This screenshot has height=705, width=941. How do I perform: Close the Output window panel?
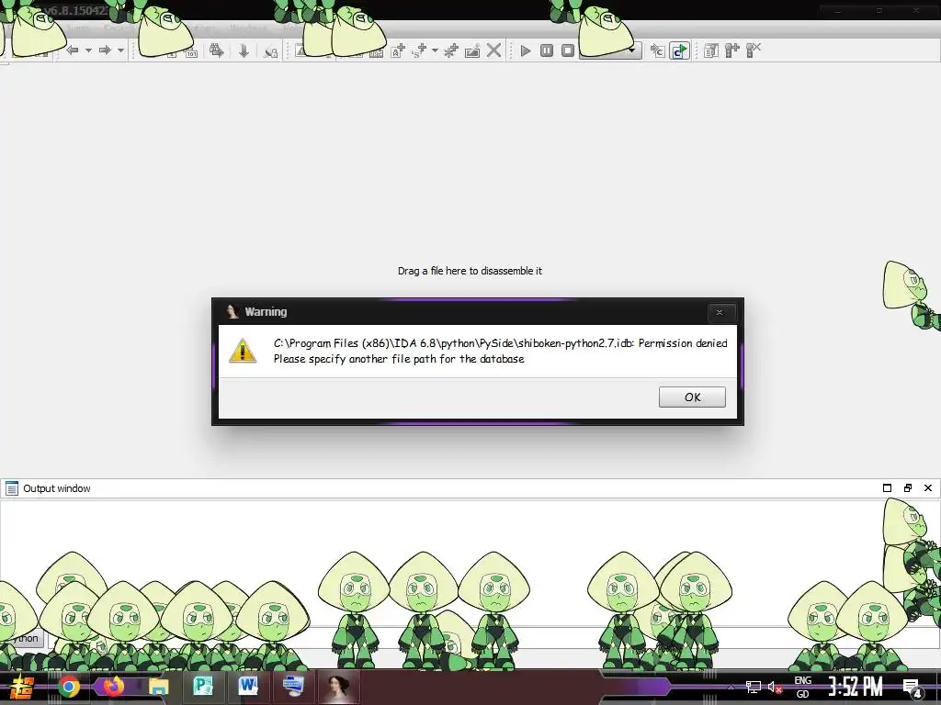(x=928, y=488)
